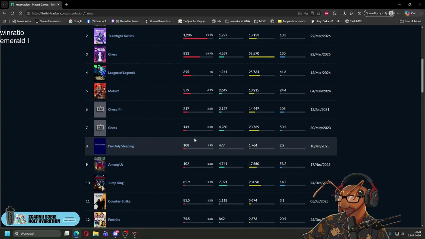
Task: Launch Opera from the taskbar
Action: click(x=86, y=234)
